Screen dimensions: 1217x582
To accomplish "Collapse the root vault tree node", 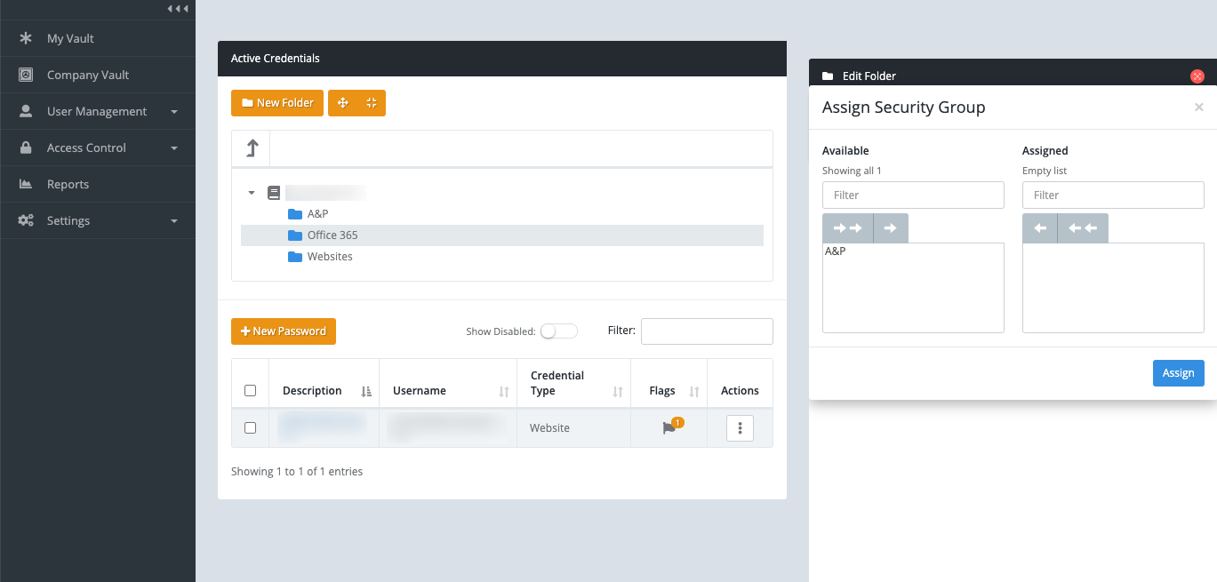I will coord(252,193).
